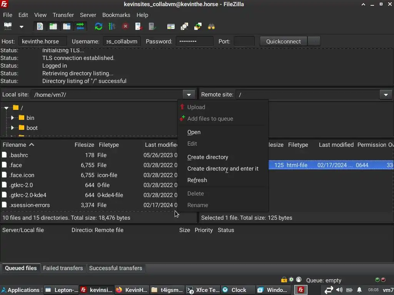Switch to Xfce Terminal taskbar window
The height and width of the screenshot is (295, 394).
pyautogui.click(x=202, y=290)
